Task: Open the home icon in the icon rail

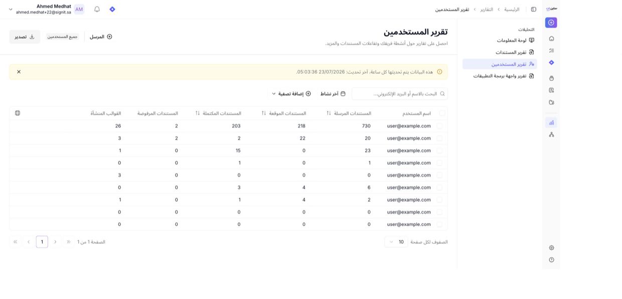Action: [551, 39]
